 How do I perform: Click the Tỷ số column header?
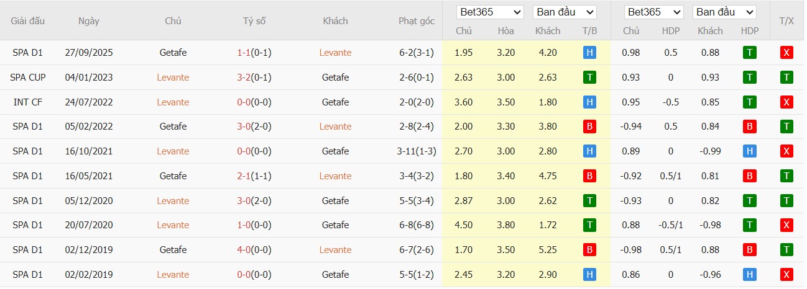pyautogui.click(x=254, y=20)
